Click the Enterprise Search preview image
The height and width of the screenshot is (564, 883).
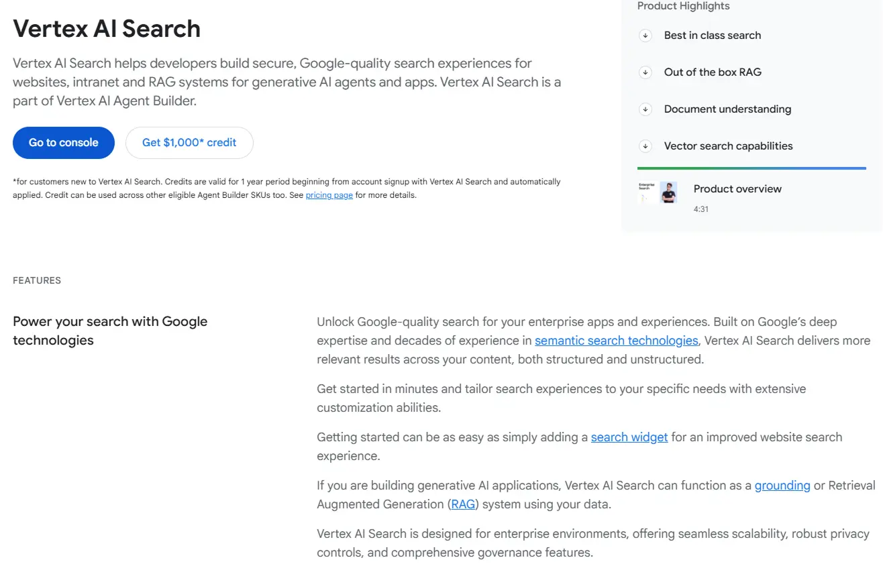[x=658, y=192]
